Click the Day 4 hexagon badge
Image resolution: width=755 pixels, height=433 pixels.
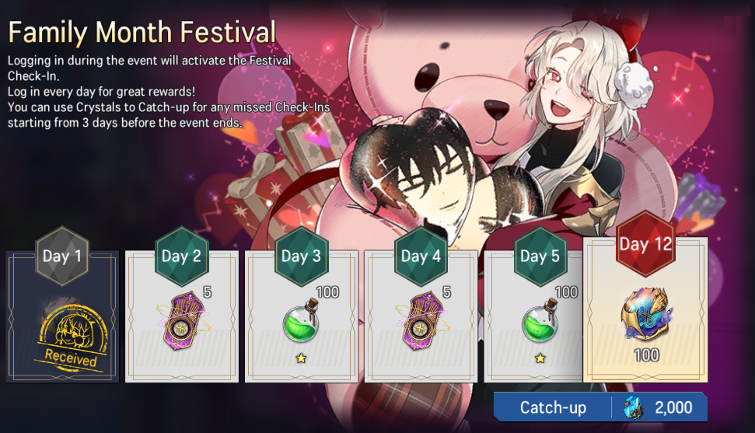tap(421, 256)
